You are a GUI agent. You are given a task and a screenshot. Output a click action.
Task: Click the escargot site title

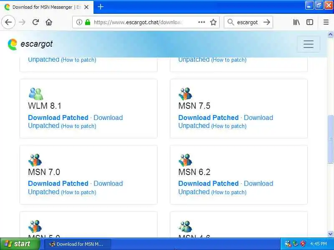(36, 44)
